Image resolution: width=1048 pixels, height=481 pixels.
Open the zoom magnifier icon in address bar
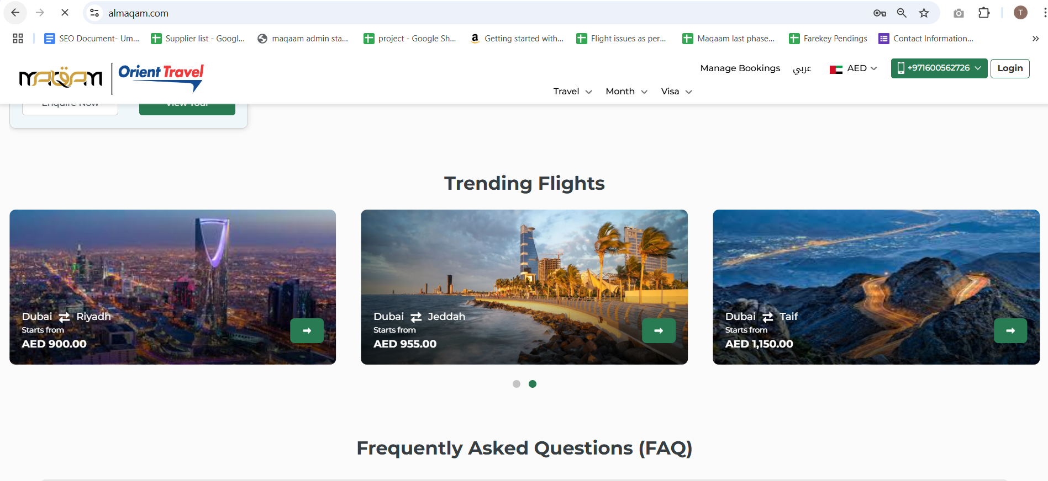(x=902, y=13)
